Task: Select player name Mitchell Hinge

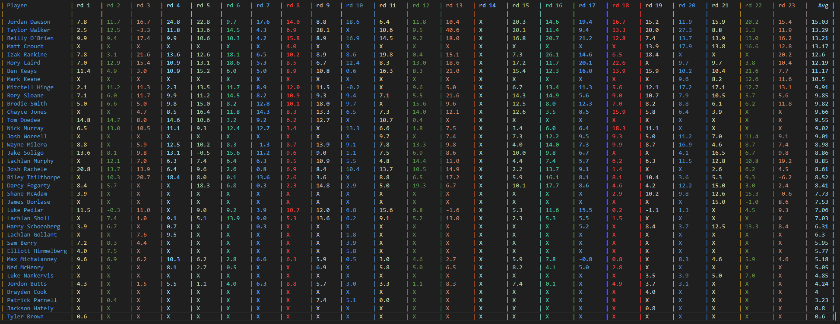Action: pos(30,87)
